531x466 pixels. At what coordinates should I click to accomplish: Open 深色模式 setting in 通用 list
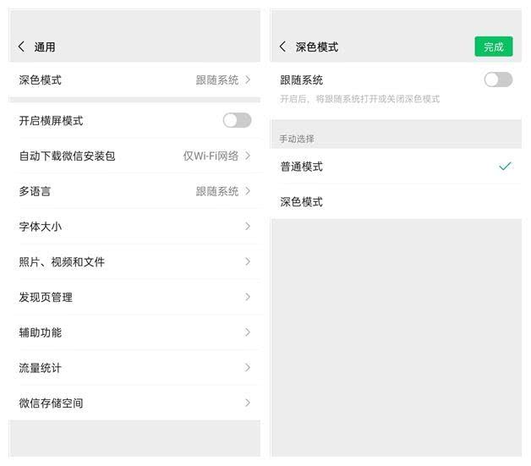click(135, 80)
